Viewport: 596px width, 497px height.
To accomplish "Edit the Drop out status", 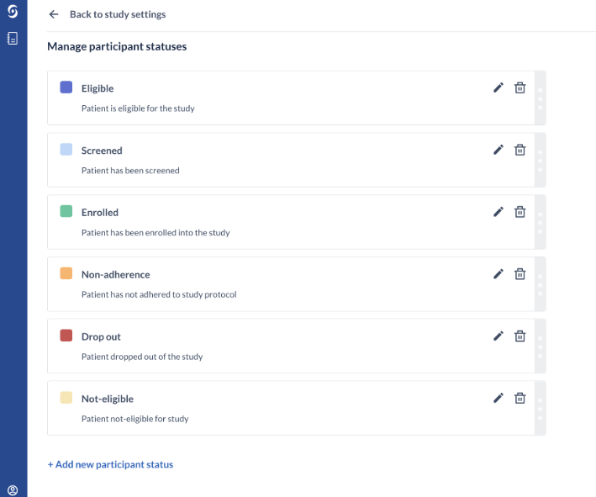I will click(498, 336).
